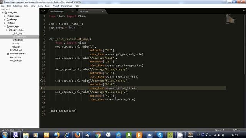The height and width of the screenshot is (138, 246).
Task: Open the Tools menu
Action: pyautogui.click(x=48, y=6)
